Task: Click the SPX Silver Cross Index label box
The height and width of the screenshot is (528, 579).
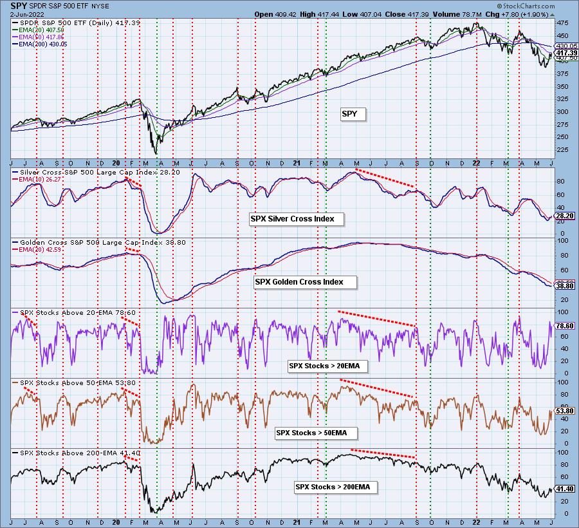Action: coord(296,219)
